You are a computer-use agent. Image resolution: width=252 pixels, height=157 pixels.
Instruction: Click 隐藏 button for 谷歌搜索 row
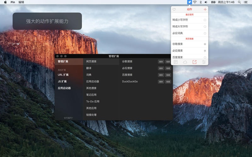tap(168, 62)
